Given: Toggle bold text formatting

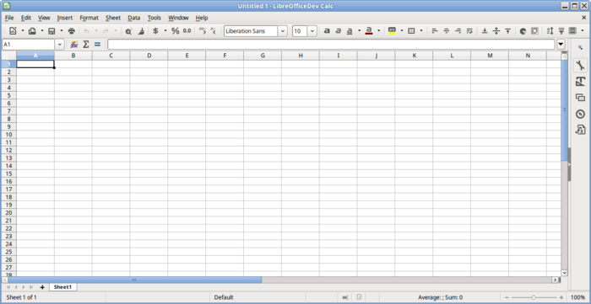Looking at the screenshot, I should pos(327,31).
